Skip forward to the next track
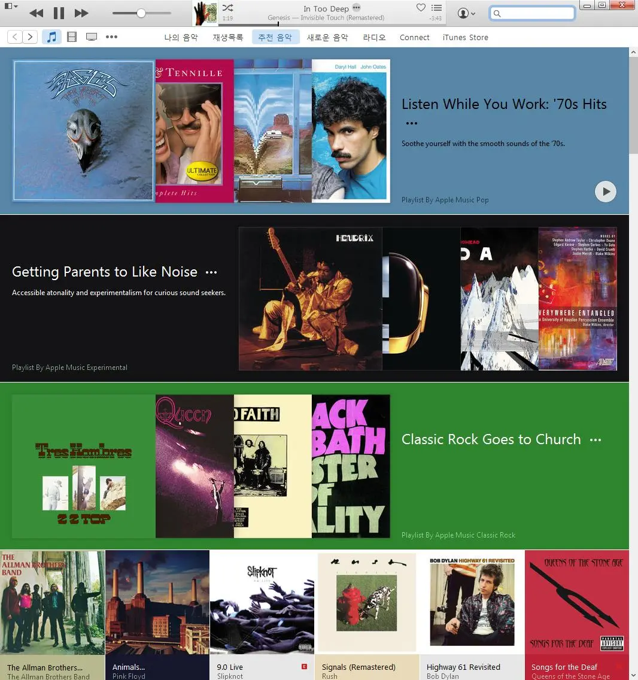This screenshot has width=638, height=680. pos(81,13)
